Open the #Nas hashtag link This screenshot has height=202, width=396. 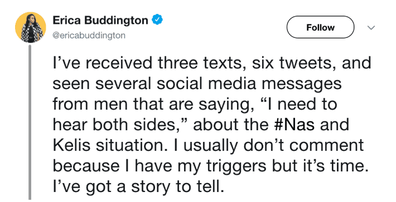click(294, 124)
